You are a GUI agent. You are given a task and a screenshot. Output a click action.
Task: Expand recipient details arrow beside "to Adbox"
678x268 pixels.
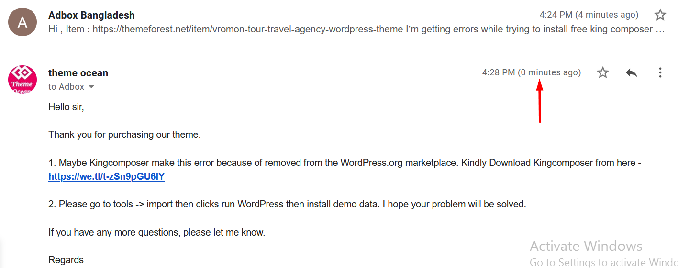91,87
